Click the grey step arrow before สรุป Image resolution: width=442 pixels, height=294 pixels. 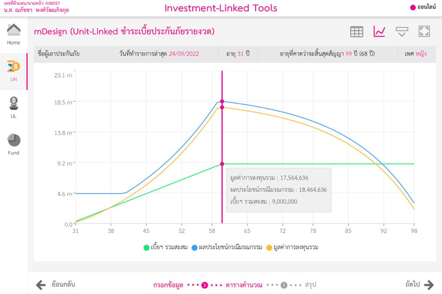[284, 285]
